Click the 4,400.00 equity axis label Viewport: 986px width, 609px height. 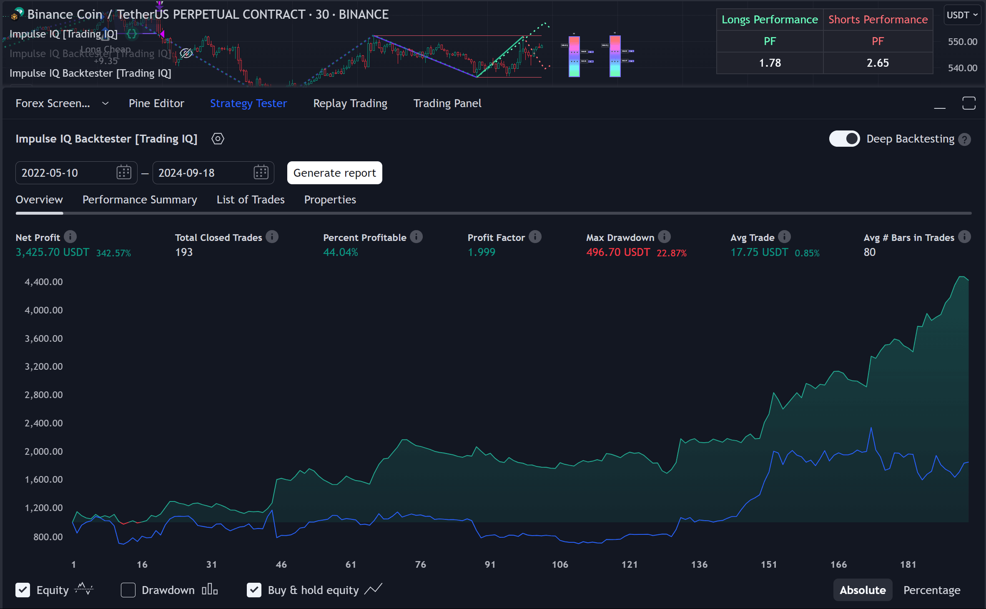pyautogui.click(x=44, y=282)
